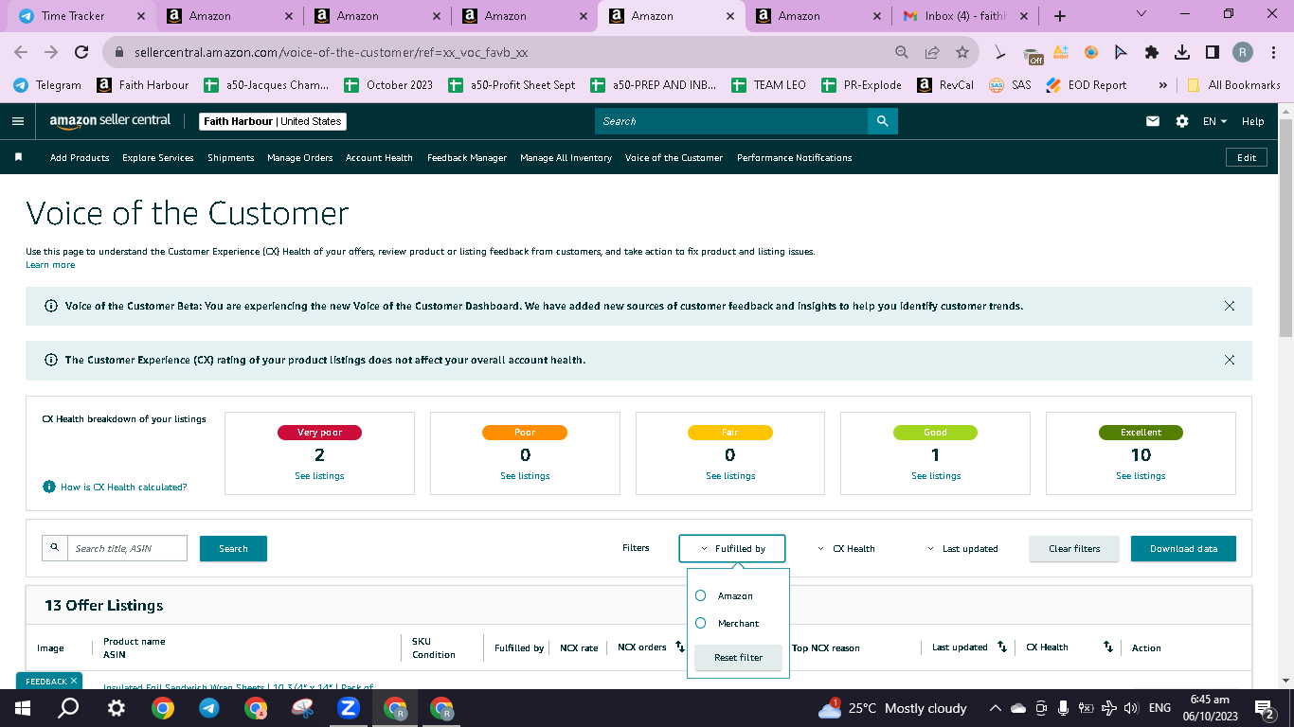This screenshot has width=1294, height=727.
Task: Open Manage All Inventory
Action: (566, 158)
